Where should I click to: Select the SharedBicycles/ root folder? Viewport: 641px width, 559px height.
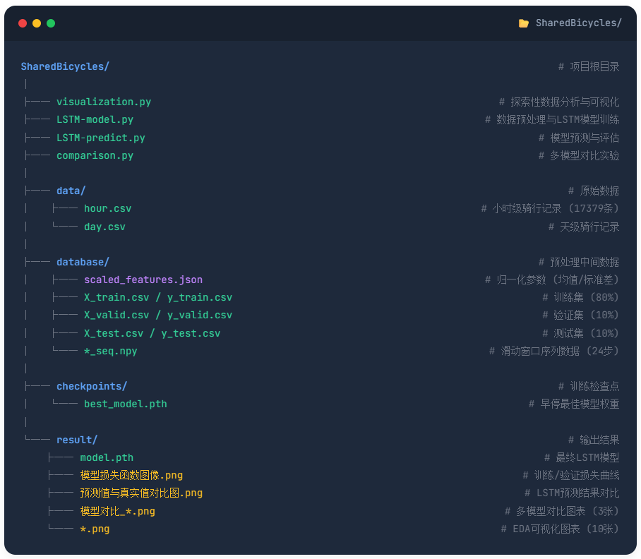click(x=65, y=66)
